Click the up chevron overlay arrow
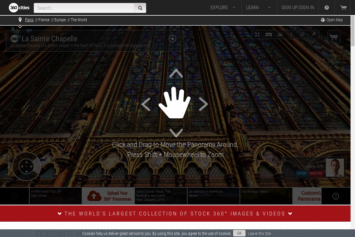The height and width of the screenshot is (237, 355). click(x=176, y=73)
